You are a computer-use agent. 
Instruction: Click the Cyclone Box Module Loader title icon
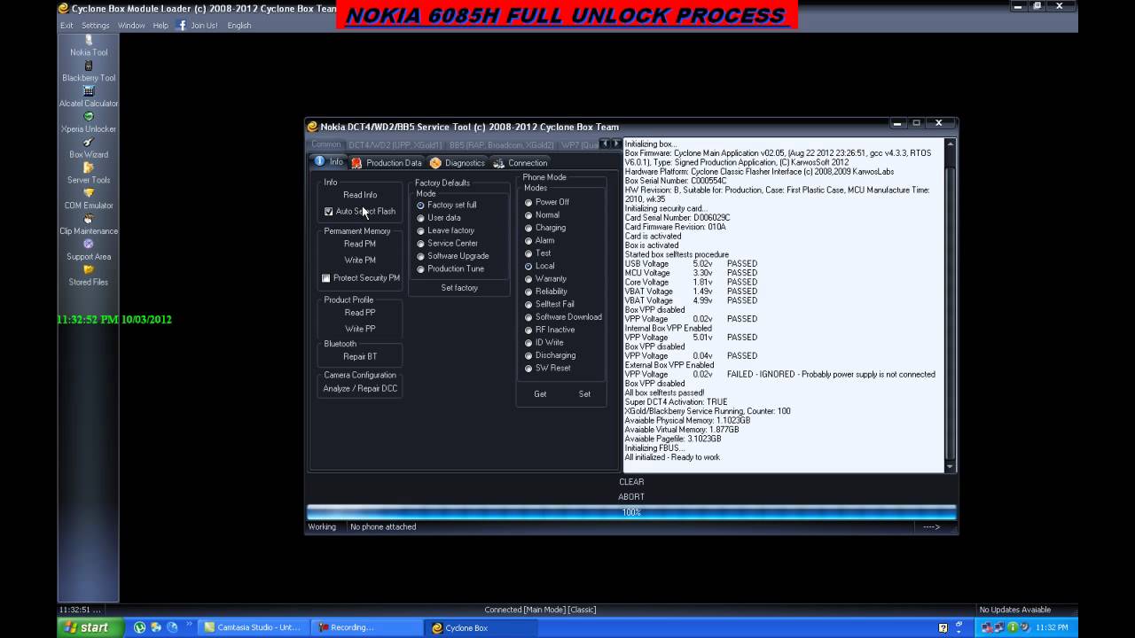pyautogui.click(x=63, y=8)
